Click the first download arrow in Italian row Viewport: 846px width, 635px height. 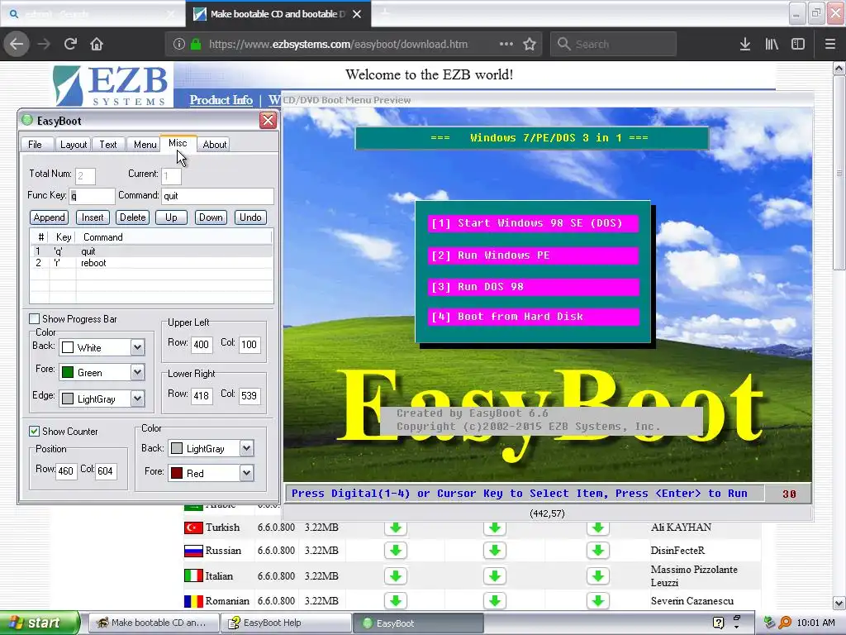[396, 576]
